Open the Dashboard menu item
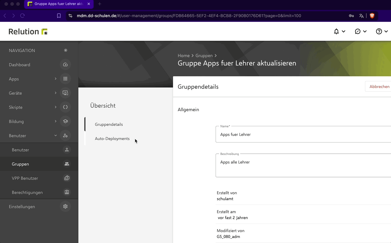Image resolution: width=391 pixels, height=243 pixels. pos(39,65)
